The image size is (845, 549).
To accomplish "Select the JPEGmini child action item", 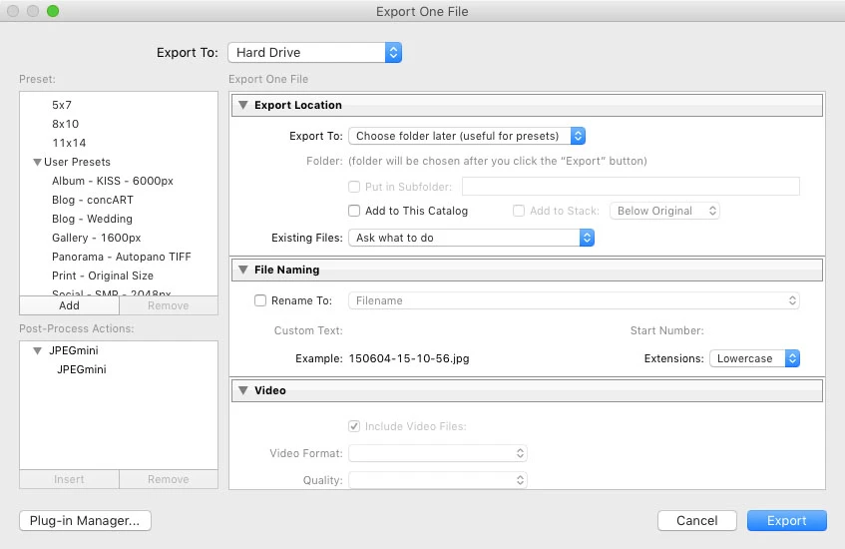I will 82,369.
